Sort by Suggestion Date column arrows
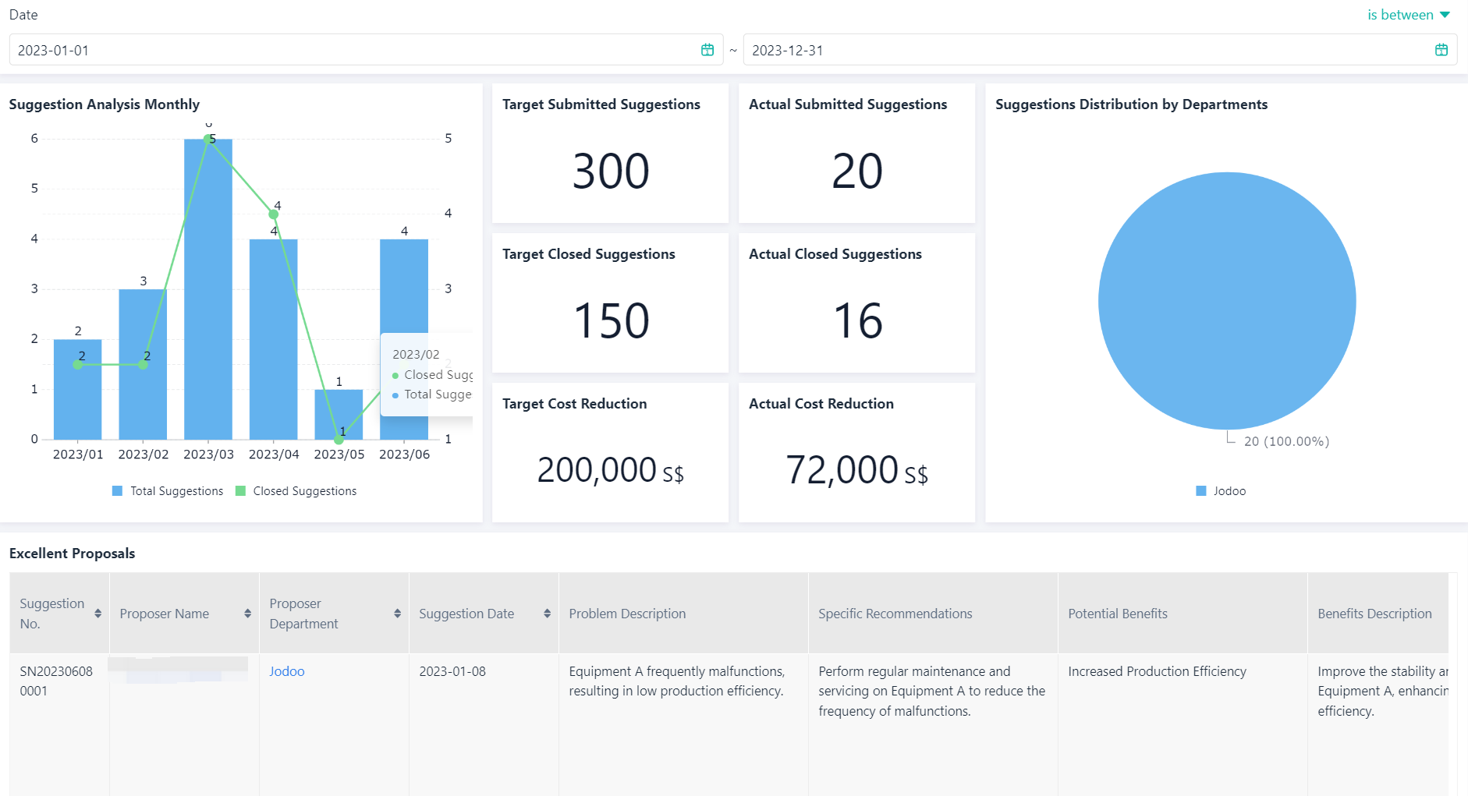1468x796 pixels. tap(547, 614)
